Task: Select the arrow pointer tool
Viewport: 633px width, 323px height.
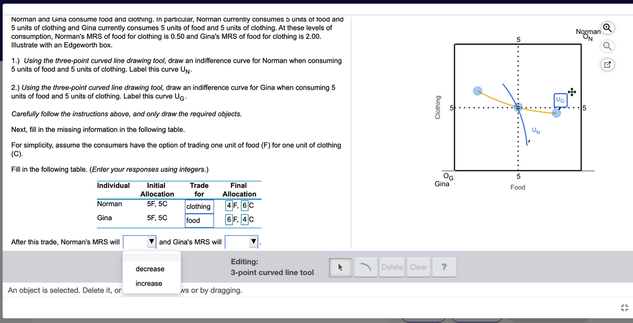Action: point(340,267)
